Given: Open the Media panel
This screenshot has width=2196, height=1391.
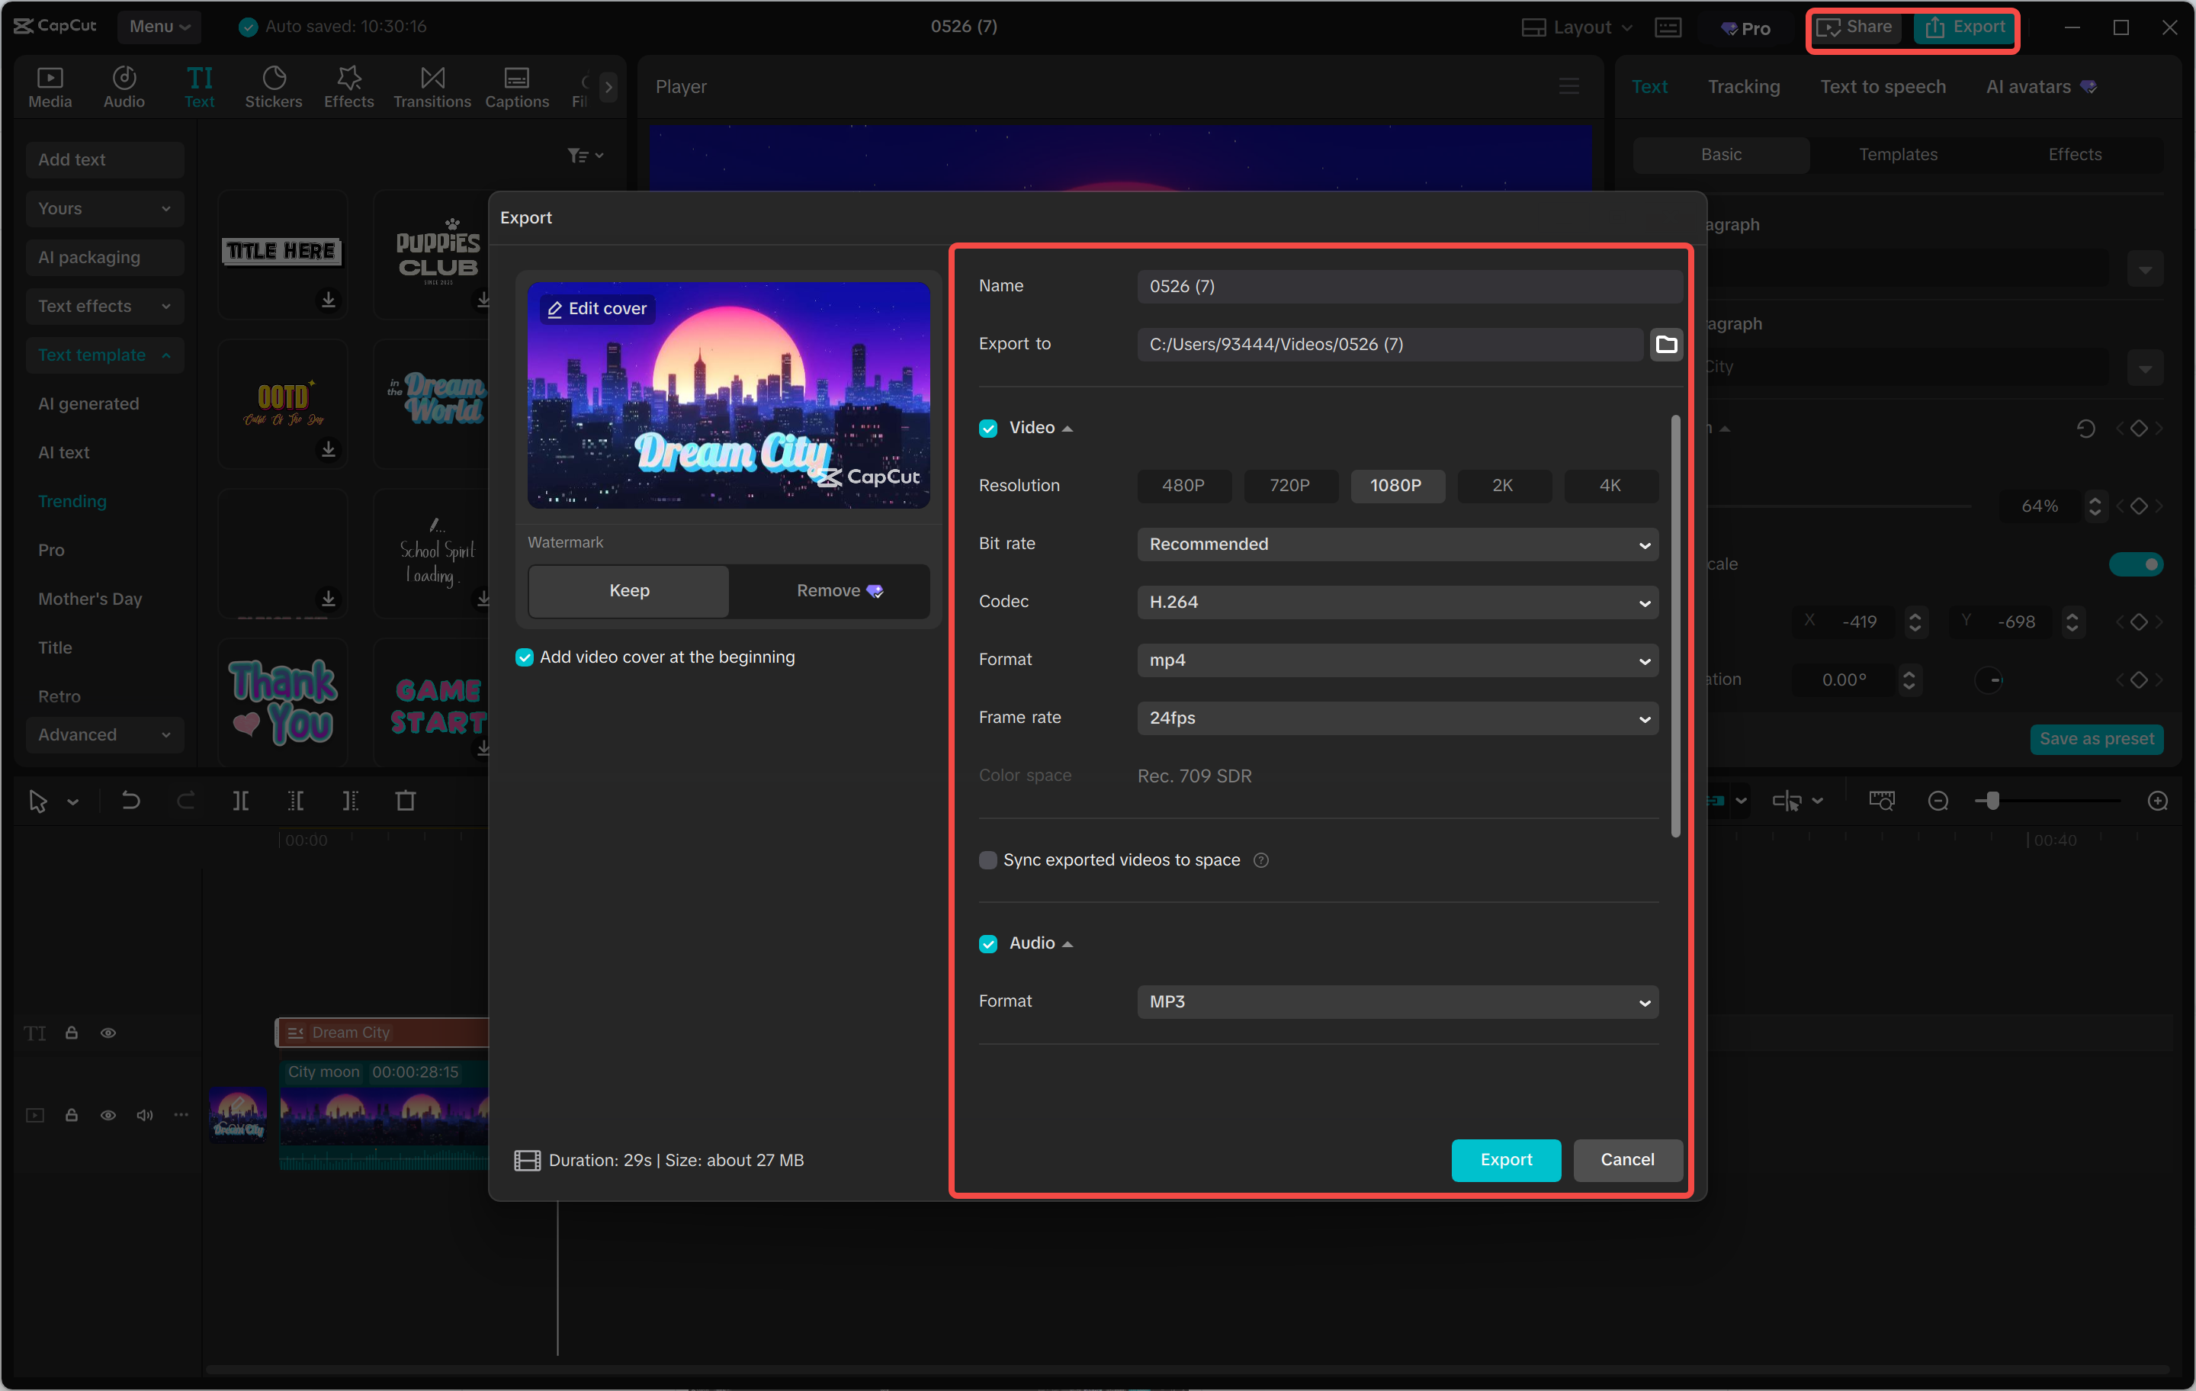Looking at the screenshot, I should pos(50,85).
